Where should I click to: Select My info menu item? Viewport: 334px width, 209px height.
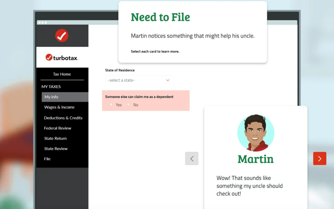pos(51,97)
